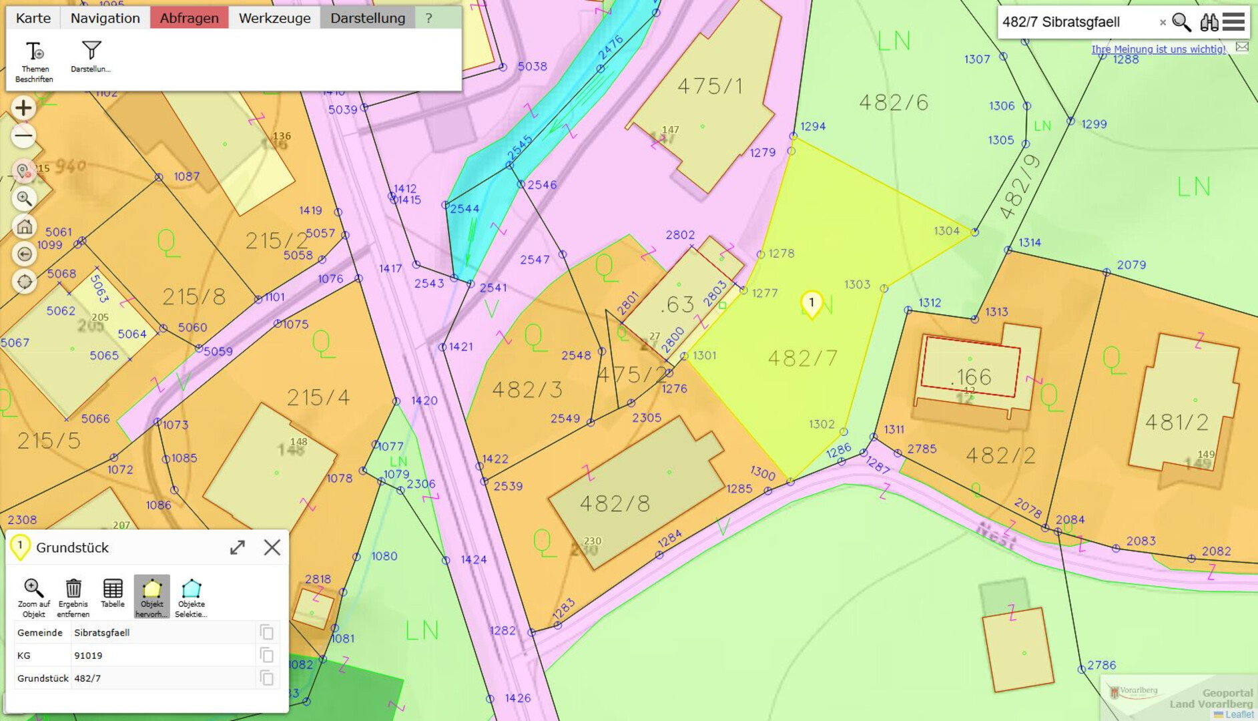Viewport: 1258px width, 721px height.
Task: Expand the Grundstück panel with arrows icon
Action: [238, 547]
